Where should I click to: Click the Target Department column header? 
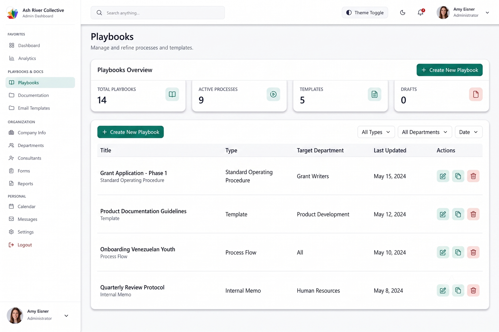(x=320, y=150)
